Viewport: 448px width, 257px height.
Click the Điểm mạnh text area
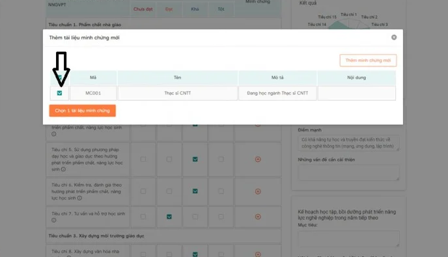pyautogui.click(x=348, y=143)
